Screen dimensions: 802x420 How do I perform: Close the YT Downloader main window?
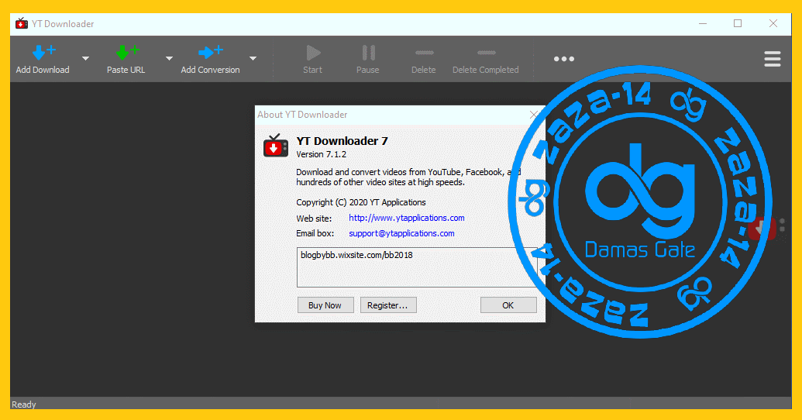tap(773, 23)
